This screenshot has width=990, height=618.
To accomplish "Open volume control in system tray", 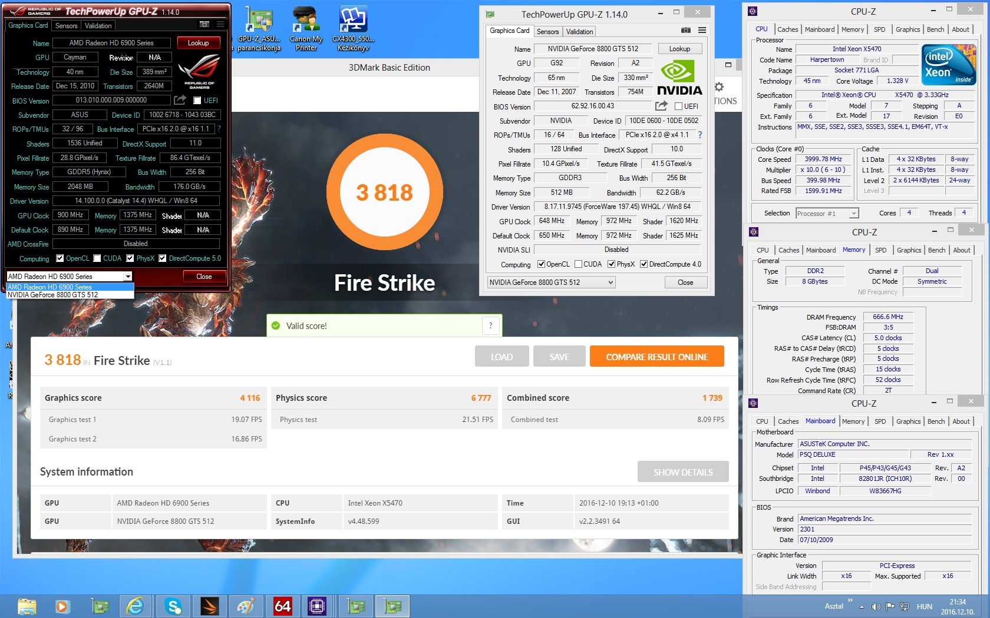I will pos(876,606).
